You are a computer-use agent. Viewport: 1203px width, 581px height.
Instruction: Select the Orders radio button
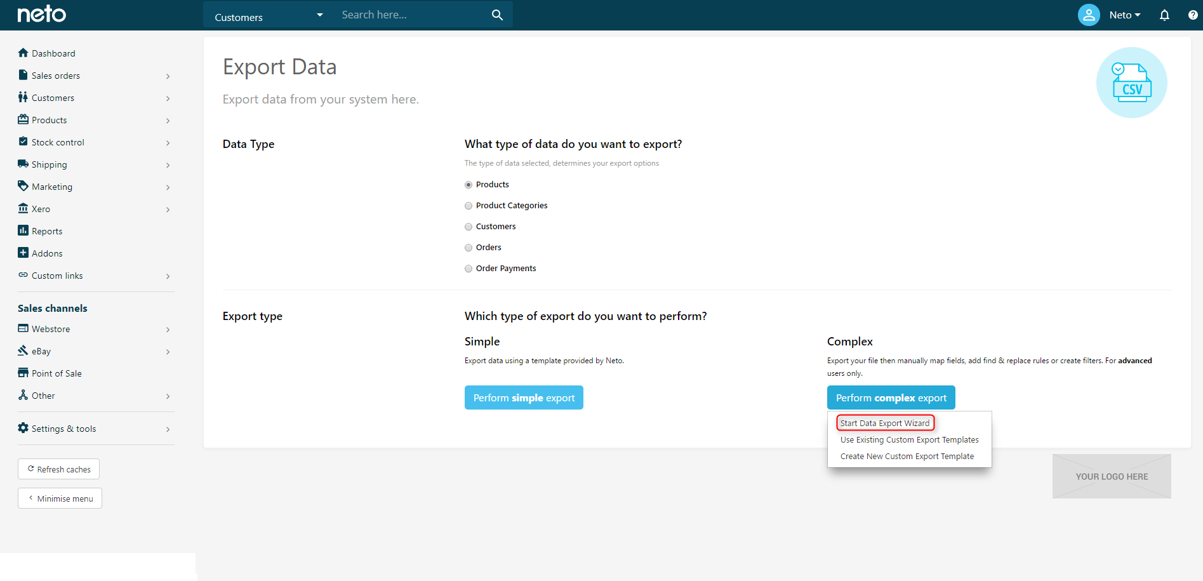[x=469, y=248]
